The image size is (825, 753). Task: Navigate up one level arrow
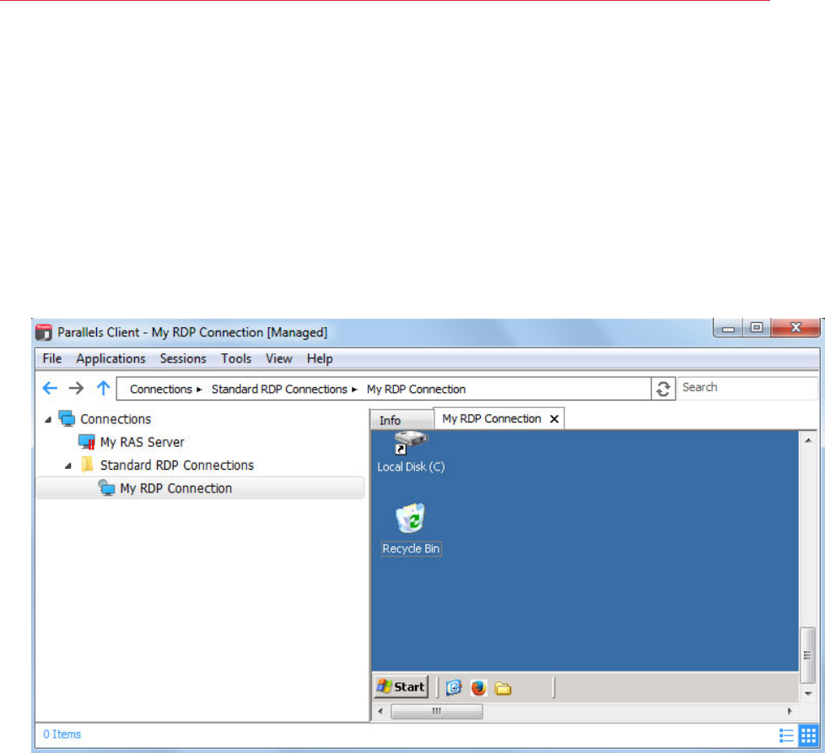click(x=103, y=389)
